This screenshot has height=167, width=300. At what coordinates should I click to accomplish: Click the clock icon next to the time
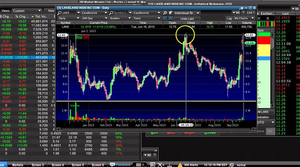click(x=231, y=165)
